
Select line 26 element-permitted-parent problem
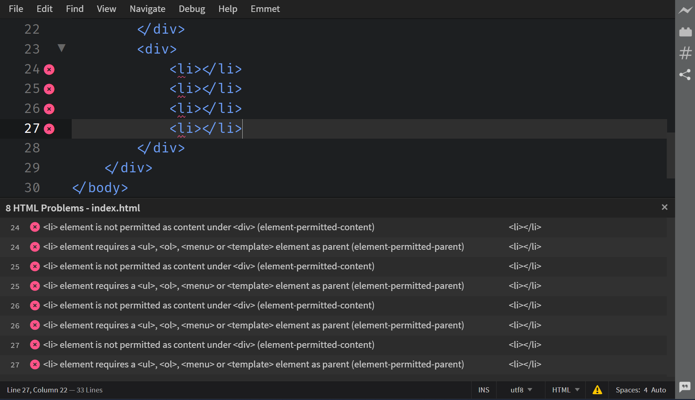(x=333, y=325)
